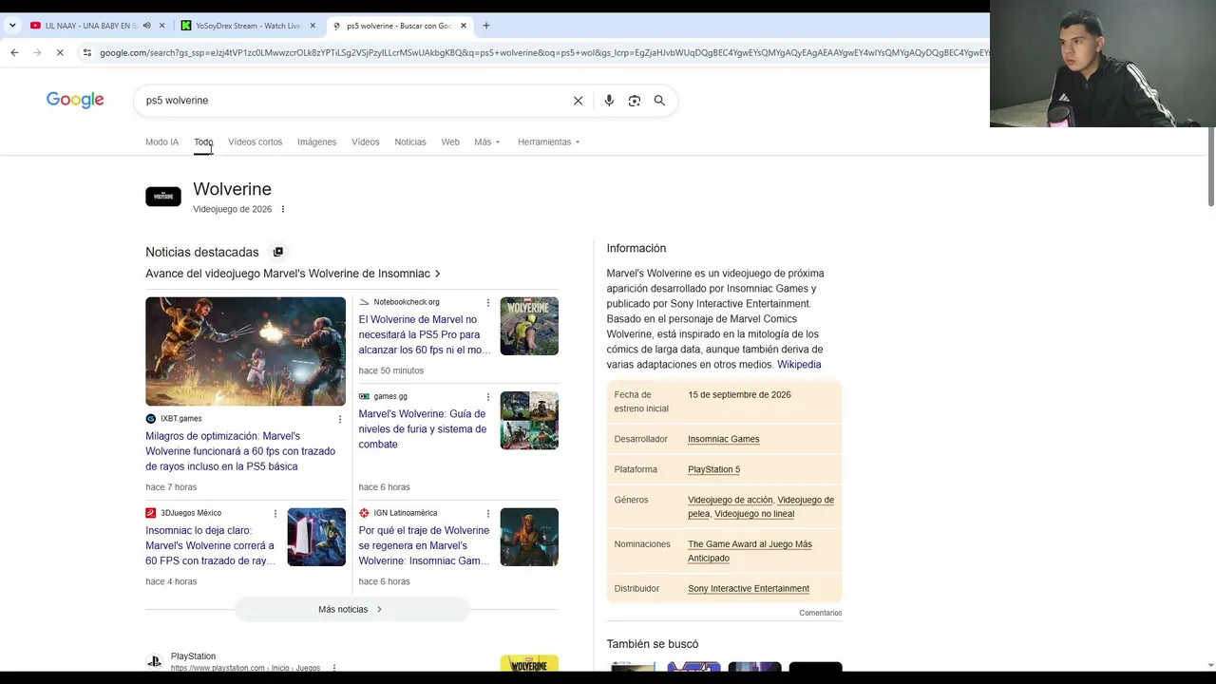Open the large Wolverine news image
Image resolution: width=1216 pixels, height=684 pixels.
[245, 351]
